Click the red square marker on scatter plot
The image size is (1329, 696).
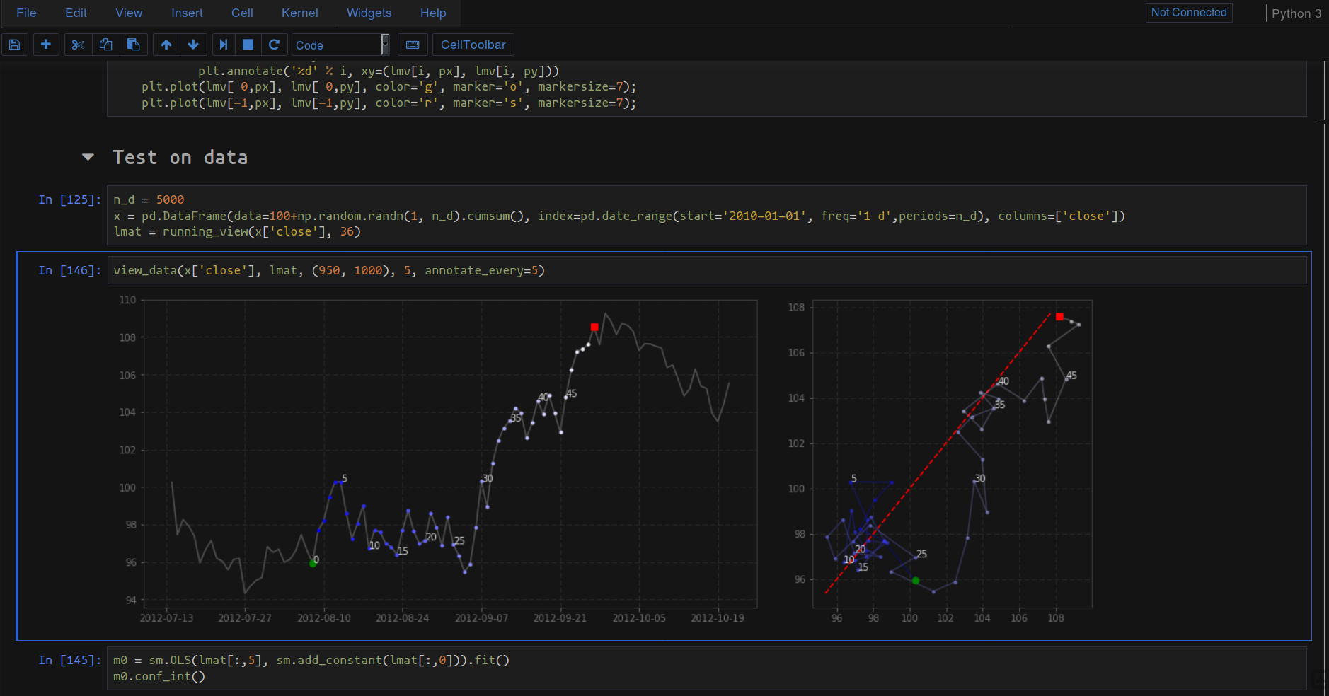click(x=1059, y=317)
